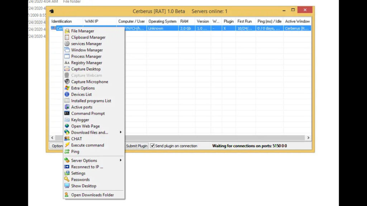Click the CHAT users icon

67,138
